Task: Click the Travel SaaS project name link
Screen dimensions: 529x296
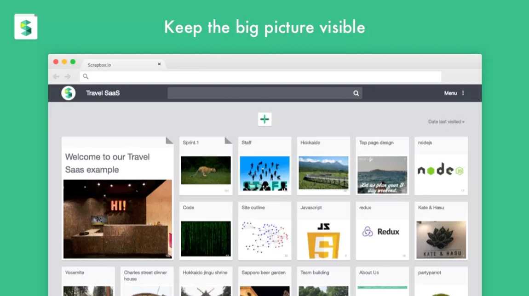Action: tap(102, 93)
